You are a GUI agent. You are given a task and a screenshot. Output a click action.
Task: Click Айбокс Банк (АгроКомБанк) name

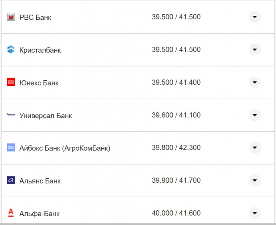point(65,148)
